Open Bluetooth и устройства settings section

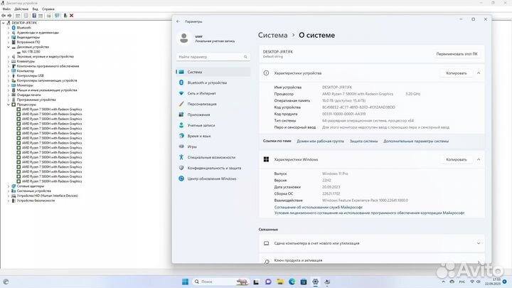coord(213,82)
